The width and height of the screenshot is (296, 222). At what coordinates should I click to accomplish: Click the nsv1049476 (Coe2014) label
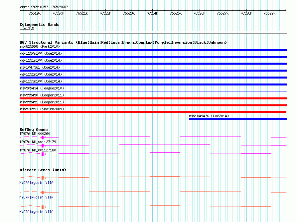209,116
